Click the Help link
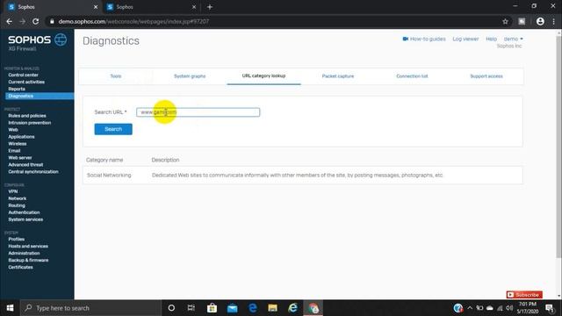Screen dimensions: 562x316 click(492, 39)
